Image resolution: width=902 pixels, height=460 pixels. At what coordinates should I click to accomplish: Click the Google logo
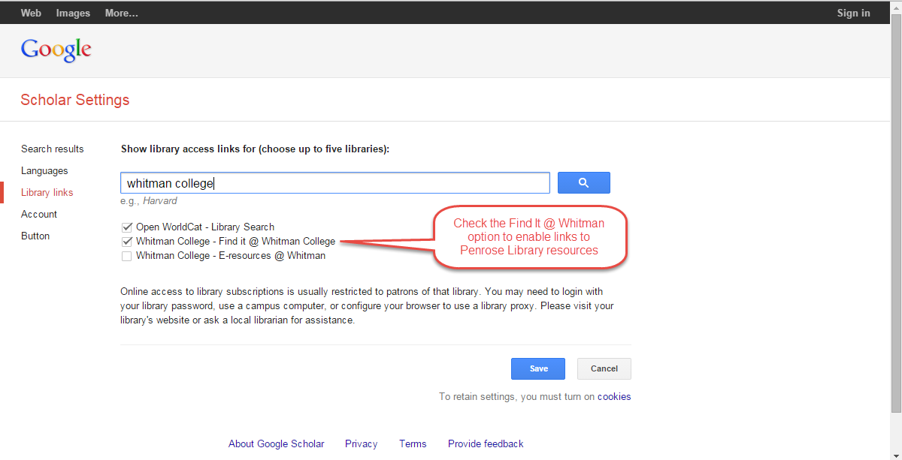56,50
